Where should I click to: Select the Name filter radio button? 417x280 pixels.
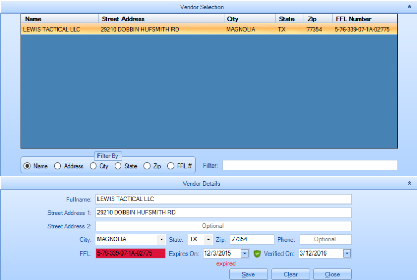(27, 166)
